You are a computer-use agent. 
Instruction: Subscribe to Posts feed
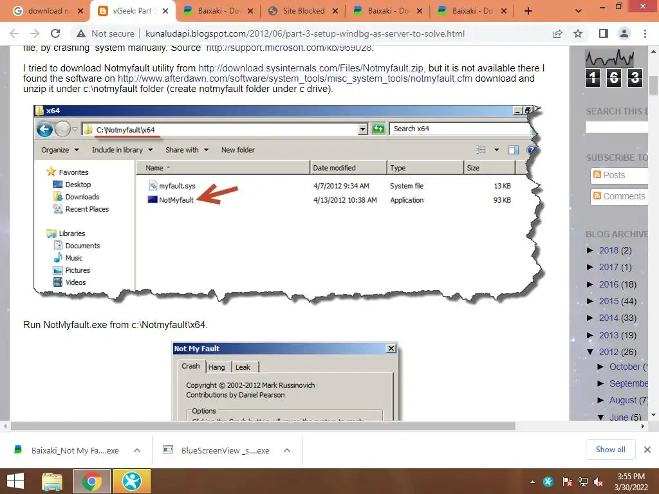[619, 175]
